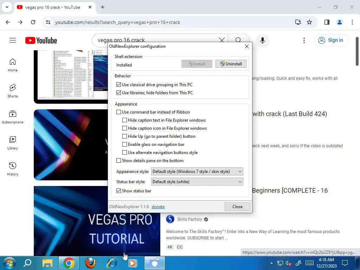
Task: Open taskbar search magnifier
Action: click(x=27, y=263)
